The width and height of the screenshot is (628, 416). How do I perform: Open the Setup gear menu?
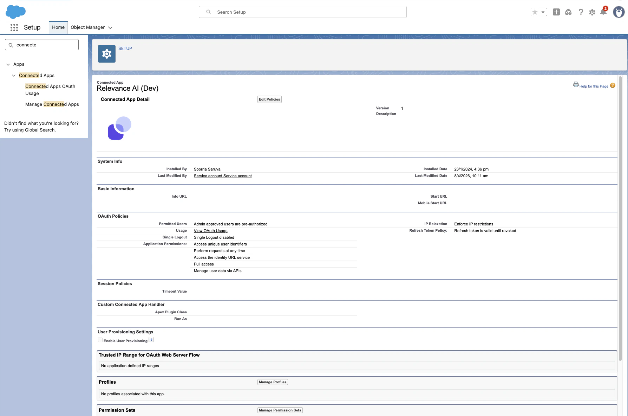pyautogui.click(x=592, y=12)
